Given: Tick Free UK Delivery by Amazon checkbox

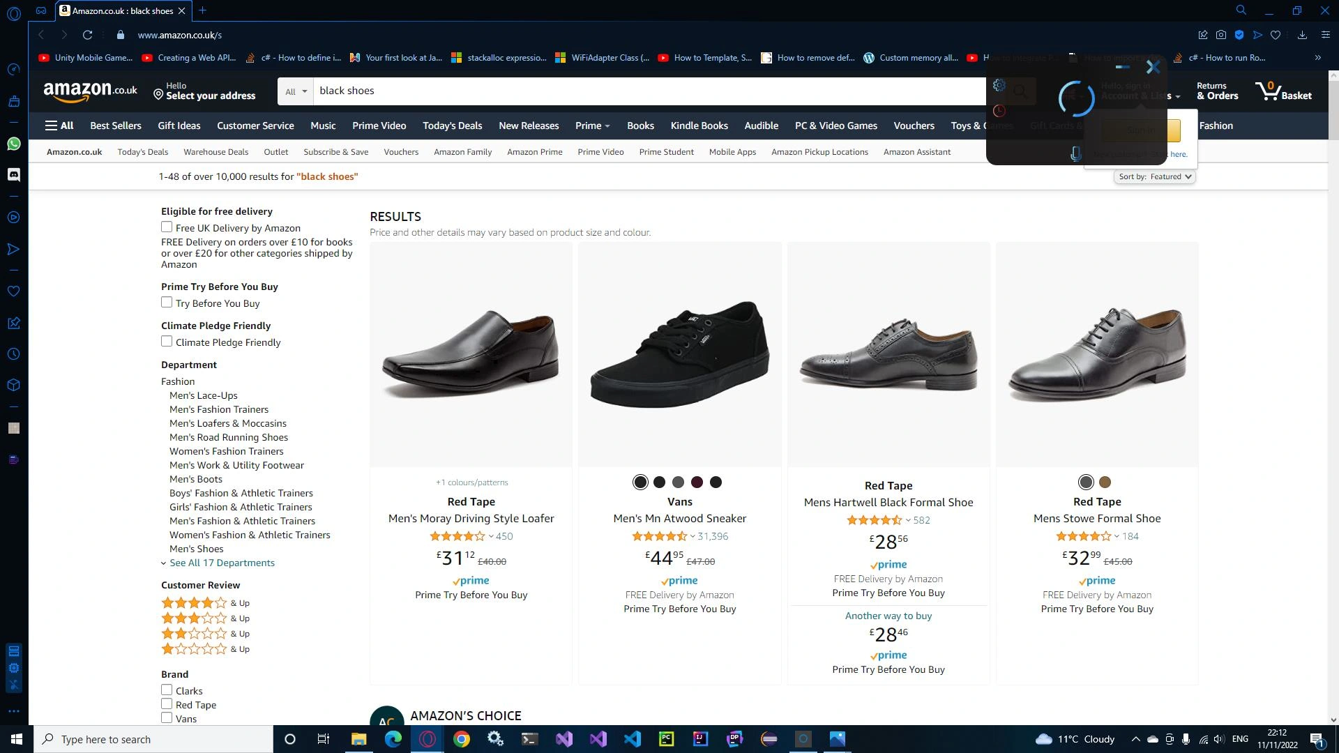Looking at the screenshot, I should click(167, 227).
